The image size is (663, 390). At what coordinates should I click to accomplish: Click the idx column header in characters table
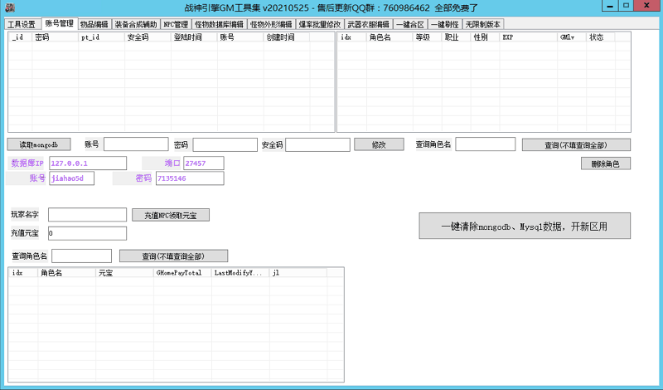click(x=352, y=37)
